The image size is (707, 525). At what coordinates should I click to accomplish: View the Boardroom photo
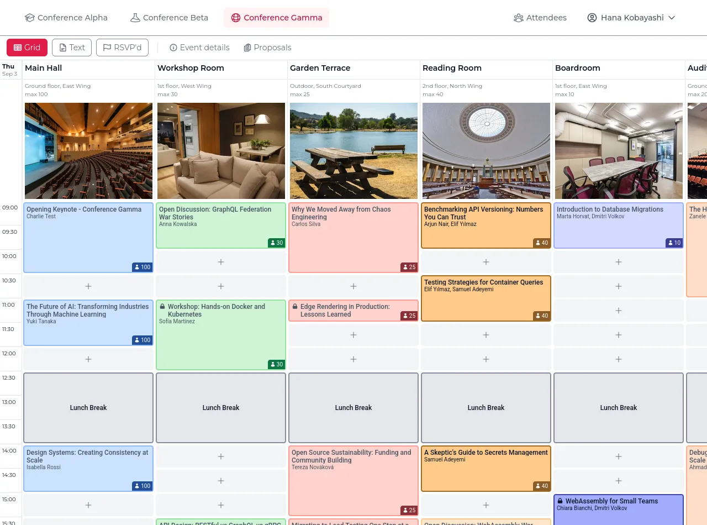tap(619, 151)
